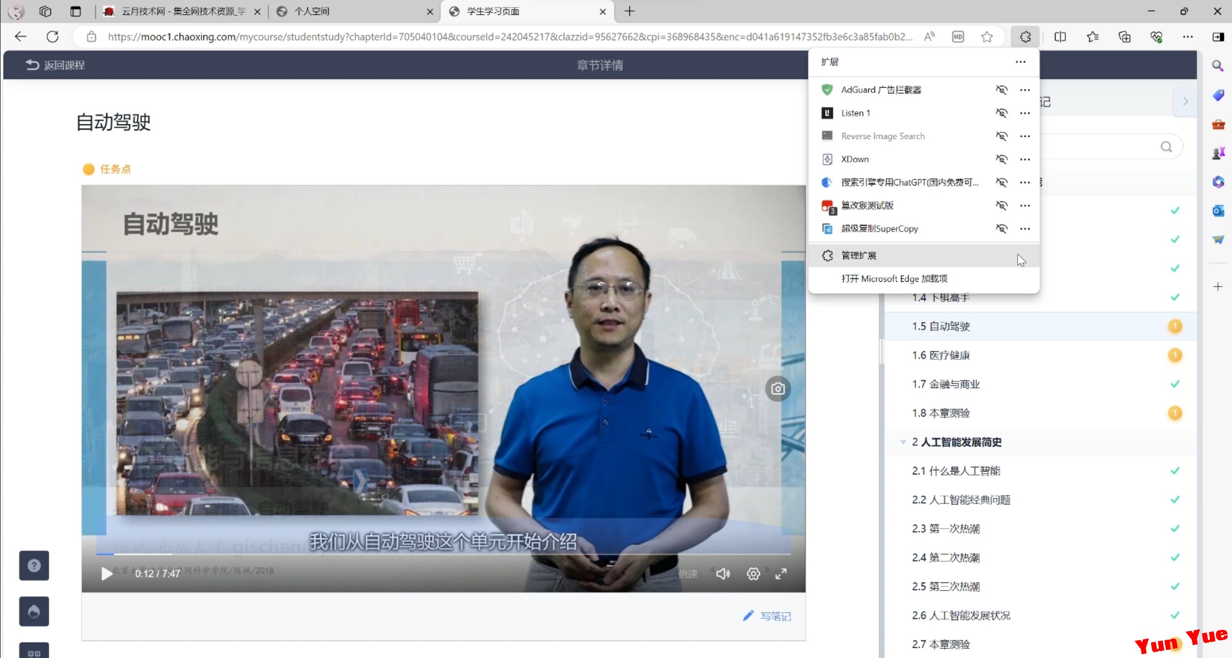Open more options for XDown

[1024, 159]
